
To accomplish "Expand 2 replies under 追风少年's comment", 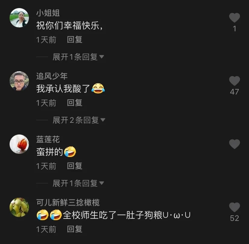I will 79,120.
